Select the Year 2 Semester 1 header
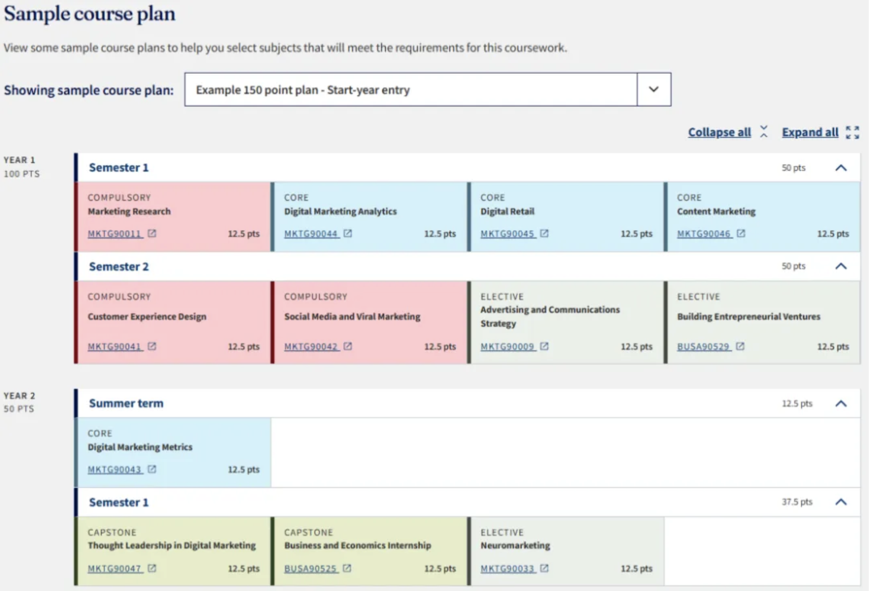Screen dimensions: 870x591 point(118,502)
